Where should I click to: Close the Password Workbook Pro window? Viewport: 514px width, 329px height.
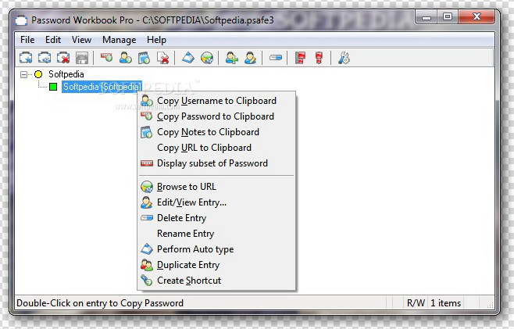click(477, 17)
